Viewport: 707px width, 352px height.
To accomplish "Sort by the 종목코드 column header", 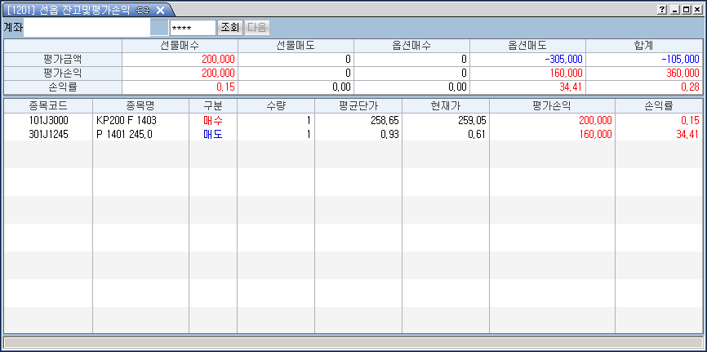I will [x=48, y=105].
